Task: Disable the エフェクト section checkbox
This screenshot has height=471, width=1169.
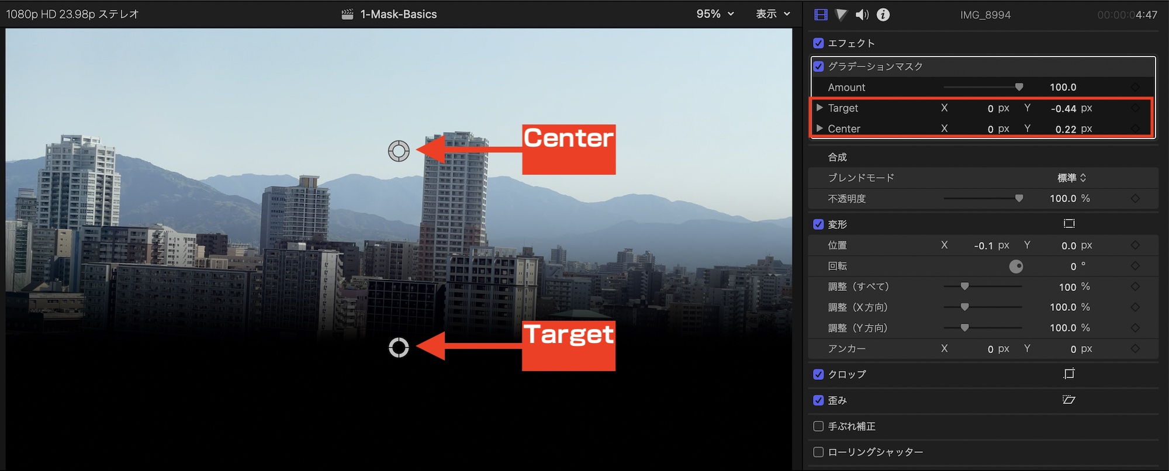Action: click(818, 43)
